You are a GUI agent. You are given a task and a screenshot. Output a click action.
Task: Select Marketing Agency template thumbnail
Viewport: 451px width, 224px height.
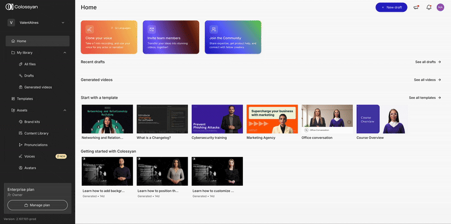(272, 119)
